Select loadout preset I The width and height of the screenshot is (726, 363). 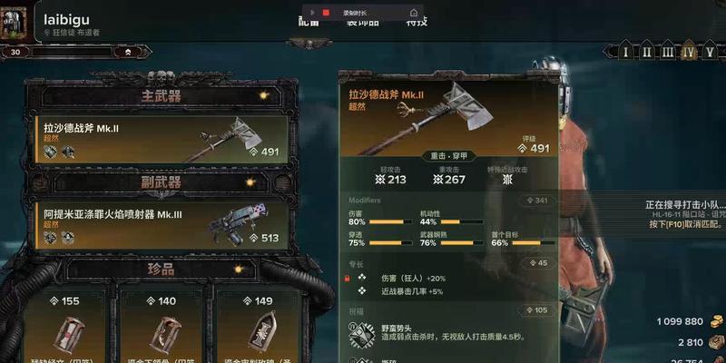pyautogui.click(x=626, y=52)
